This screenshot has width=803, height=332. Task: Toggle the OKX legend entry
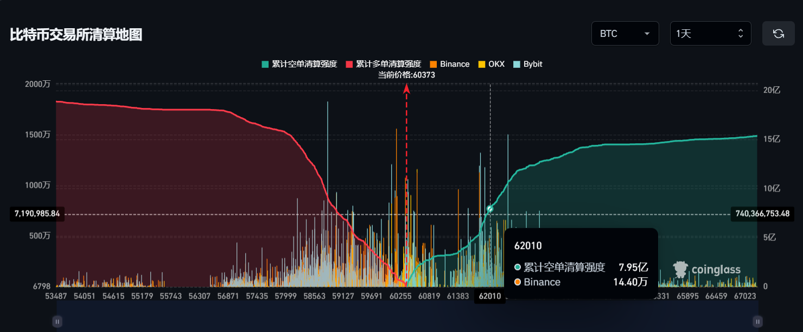pos(491,64)
